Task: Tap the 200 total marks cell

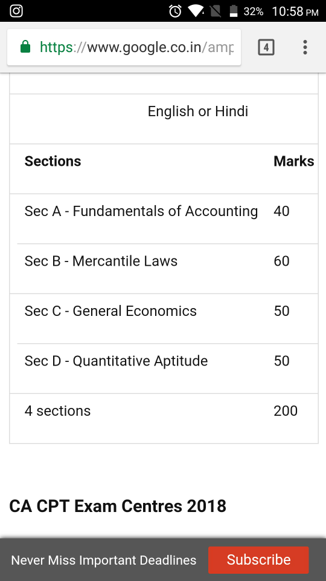Action: tap(286, 411)
